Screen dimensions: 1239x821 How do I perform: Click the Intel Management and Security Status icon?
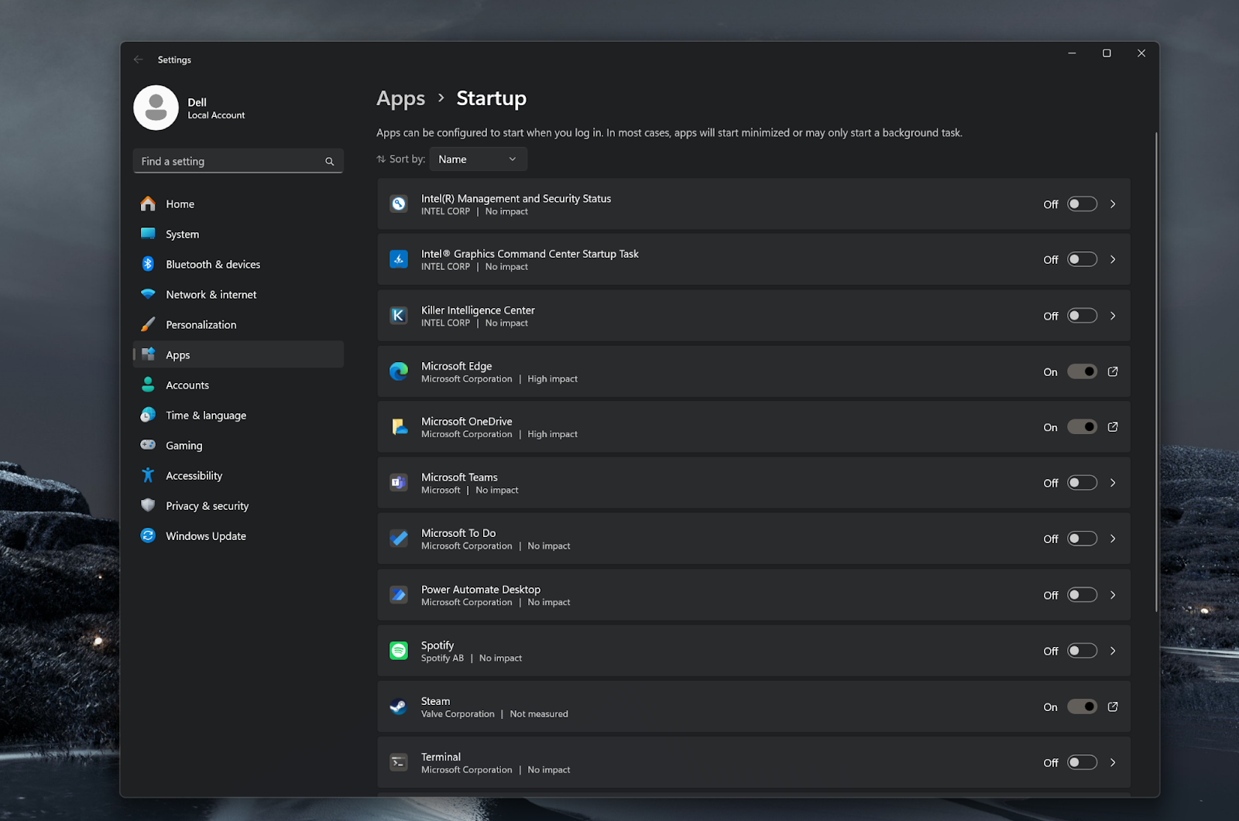tap(399, 204)
